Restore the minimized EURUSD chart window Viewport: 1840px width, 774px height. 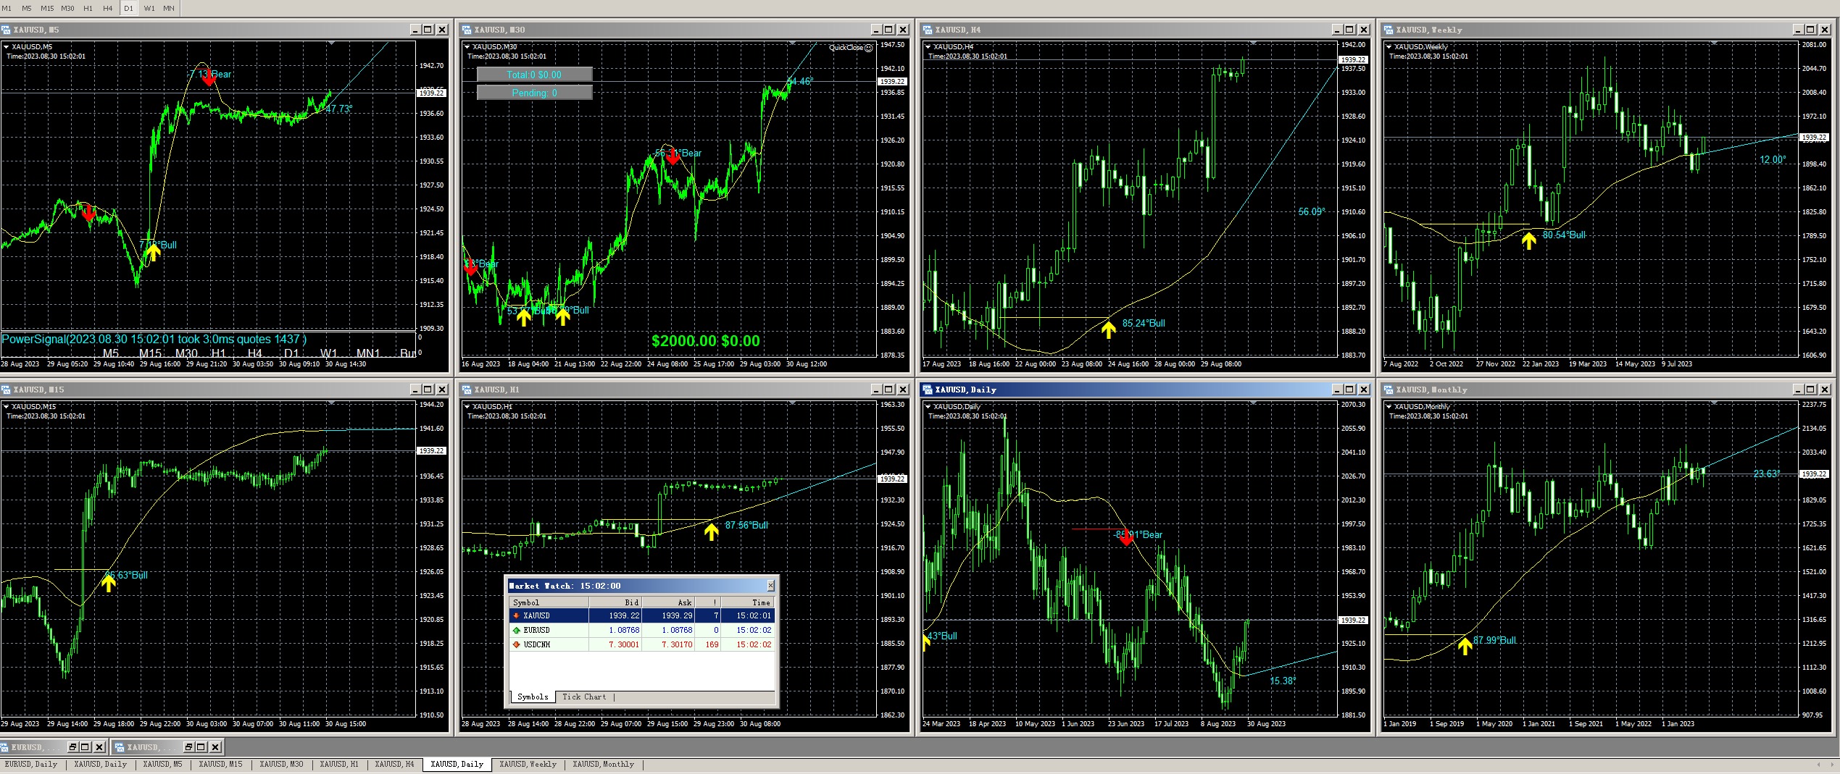[73, 746]
